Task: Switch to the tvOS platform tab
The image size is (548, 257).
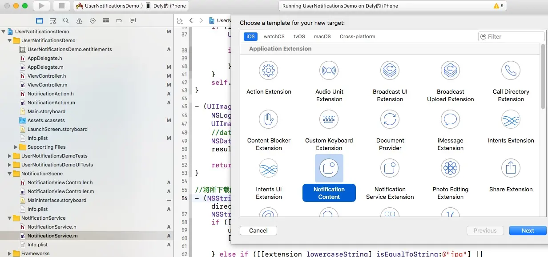Action: (299, 36)
